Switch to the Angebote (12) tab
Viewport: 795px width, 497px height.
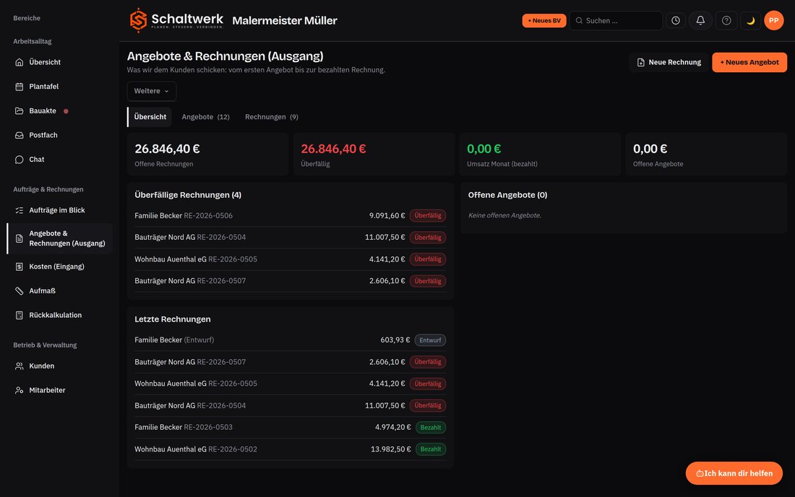[205, 117]
